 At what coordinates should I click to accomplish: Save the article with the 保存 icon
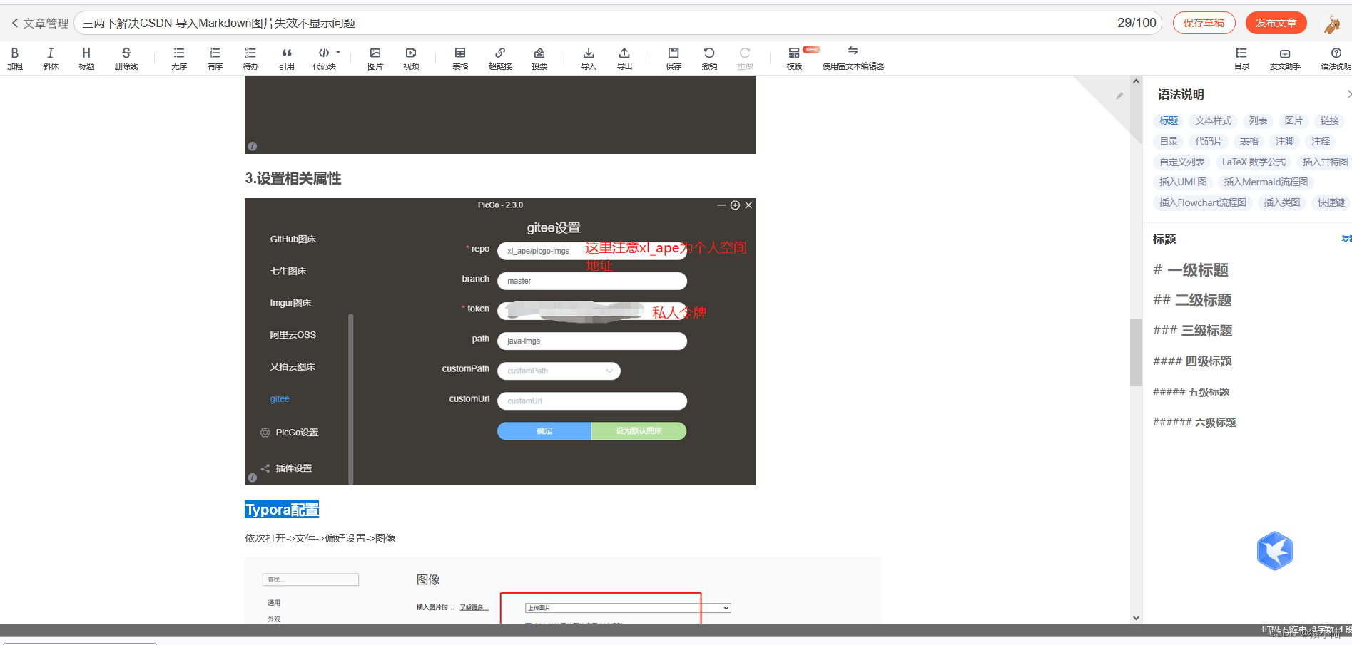pyautogui.click(x=674, y=58)
